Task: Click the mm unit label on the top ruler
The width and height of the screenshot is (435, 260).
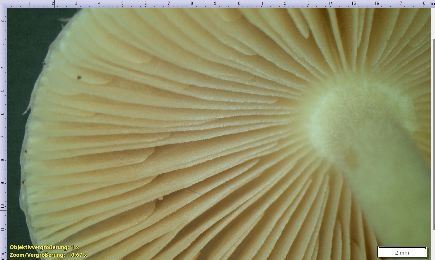Action: pos(431,4)
